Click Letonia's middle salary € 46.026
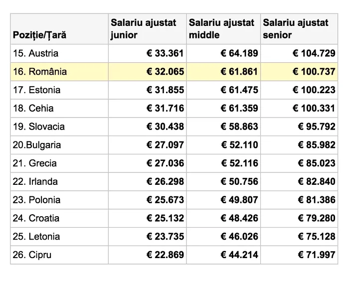Viewport: 349px width, 282px height. coord(240,237)
